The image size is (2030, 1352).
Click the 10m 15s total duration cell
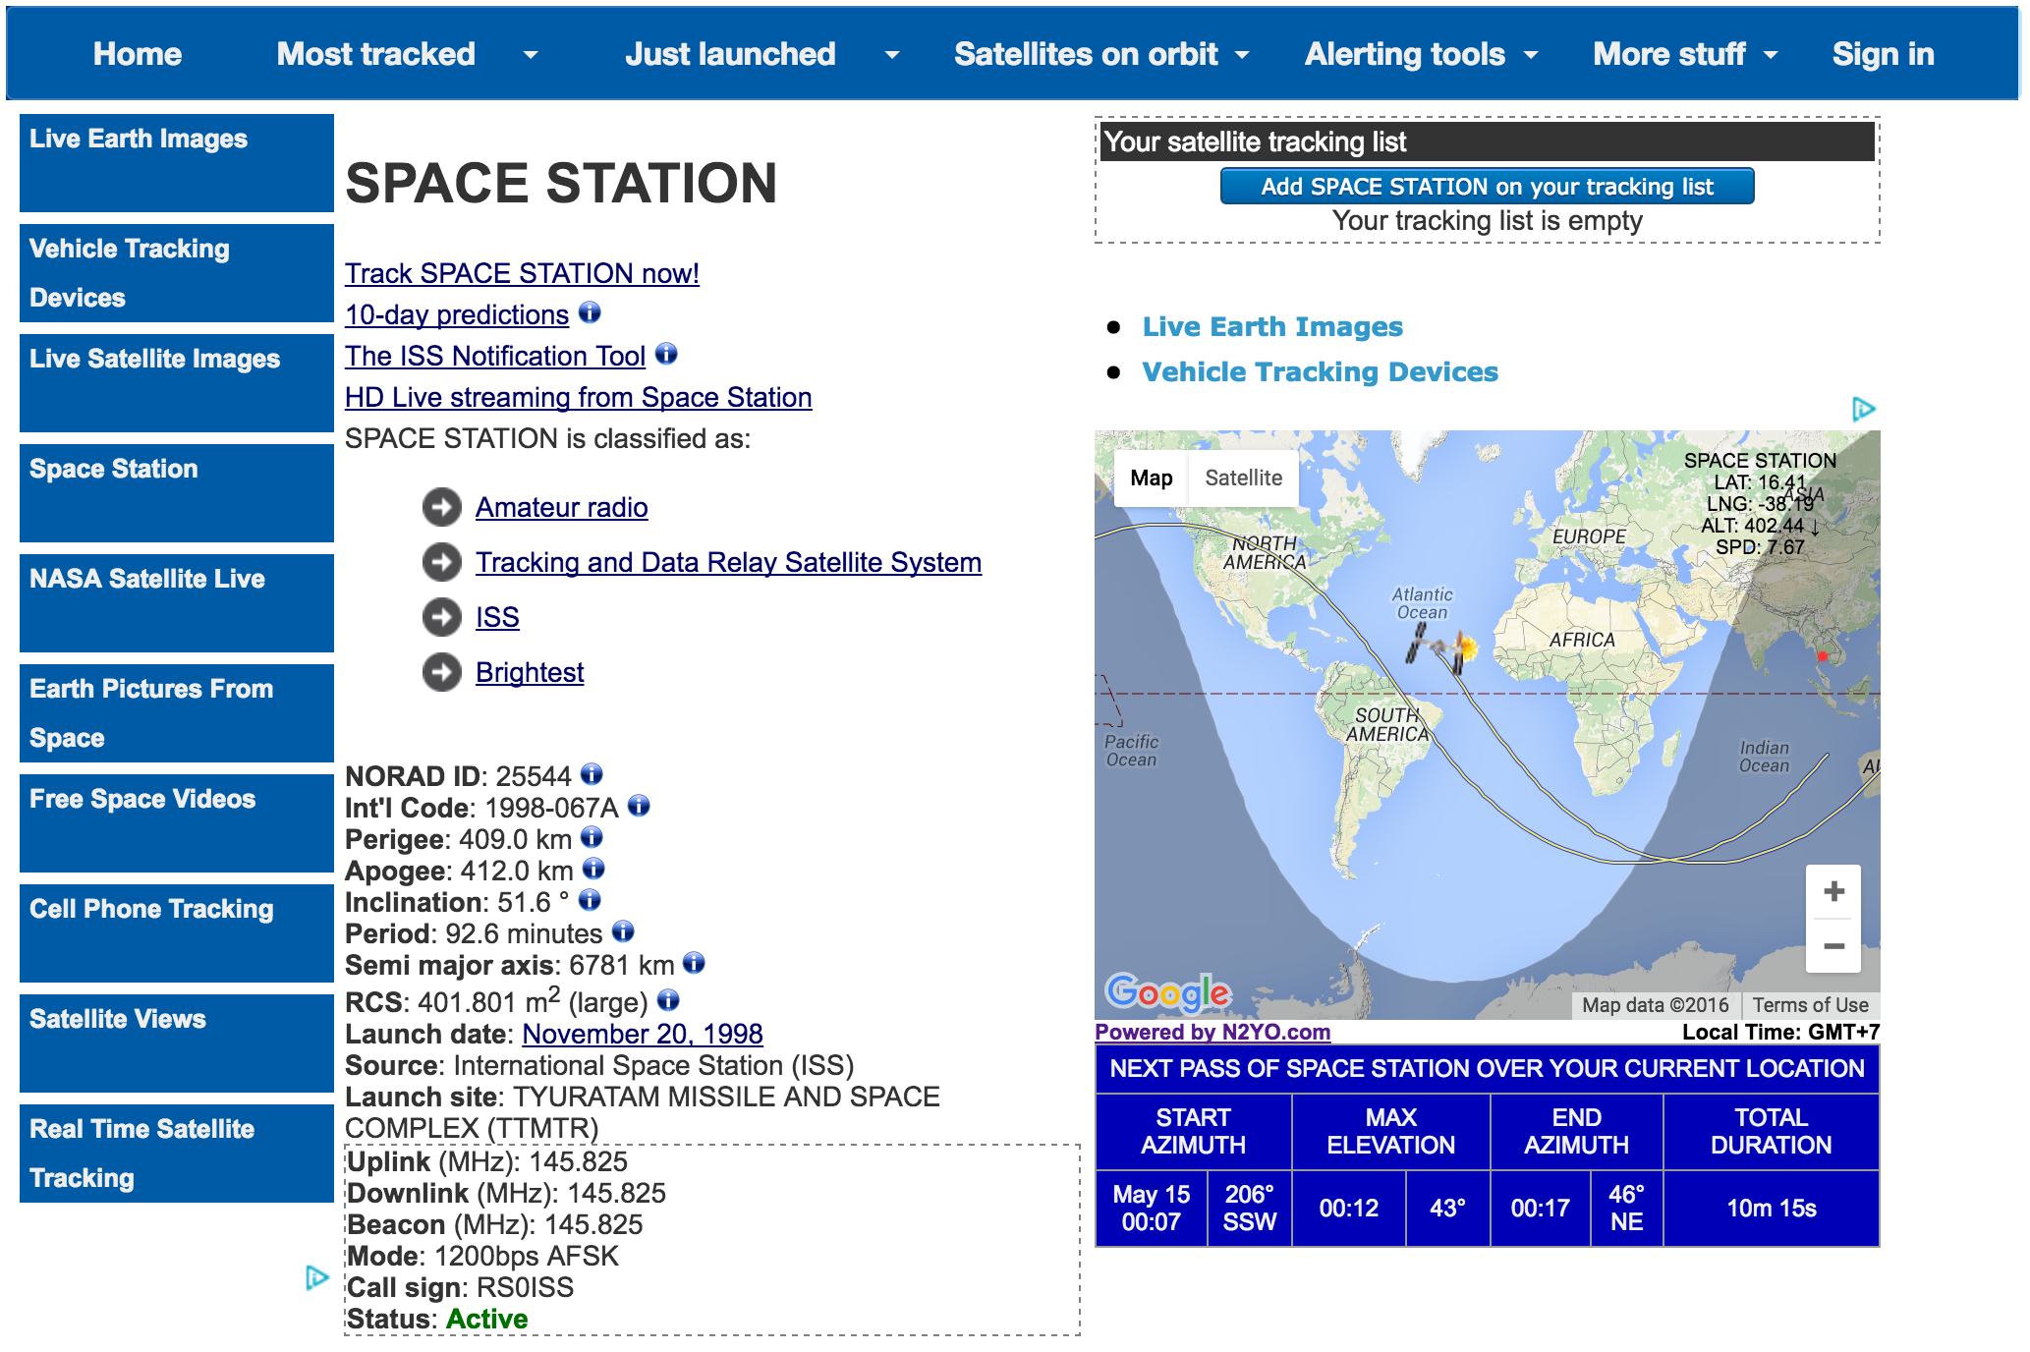point(1771,1208)
